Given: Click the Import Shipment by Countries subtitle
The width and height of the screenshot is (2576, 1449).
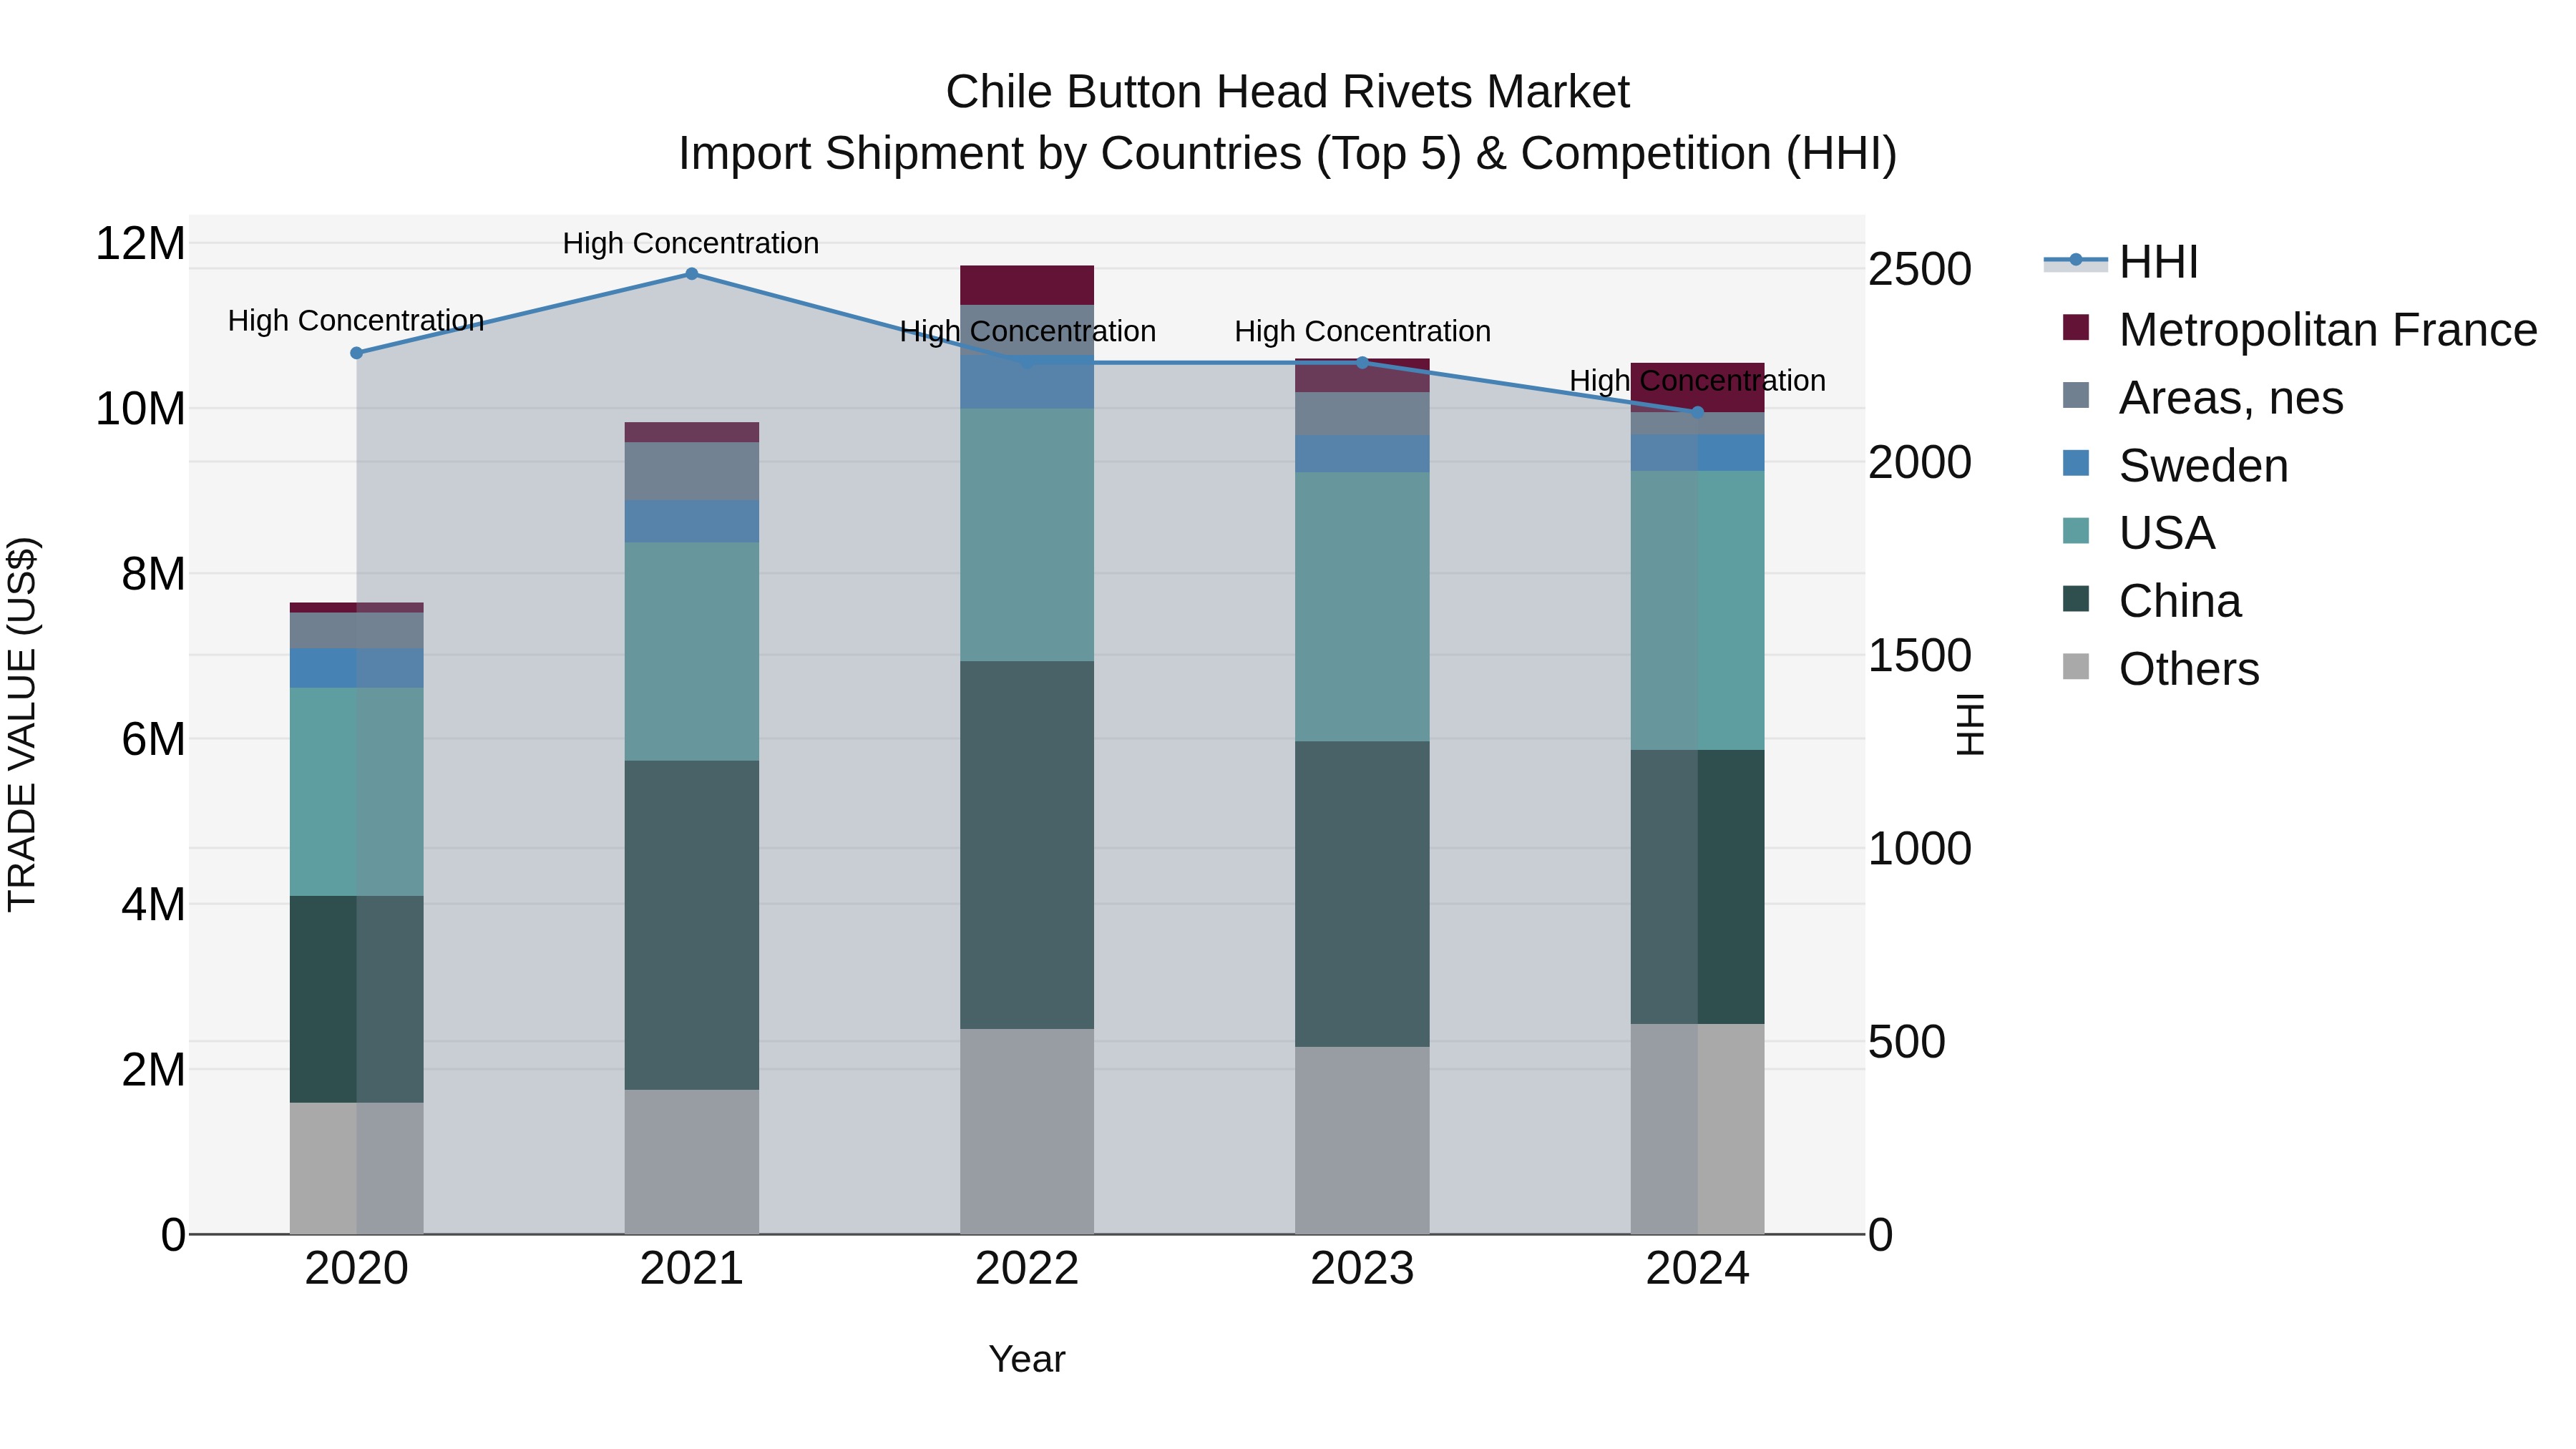Looking at the screenshot, I should (x=1288, y=154).
